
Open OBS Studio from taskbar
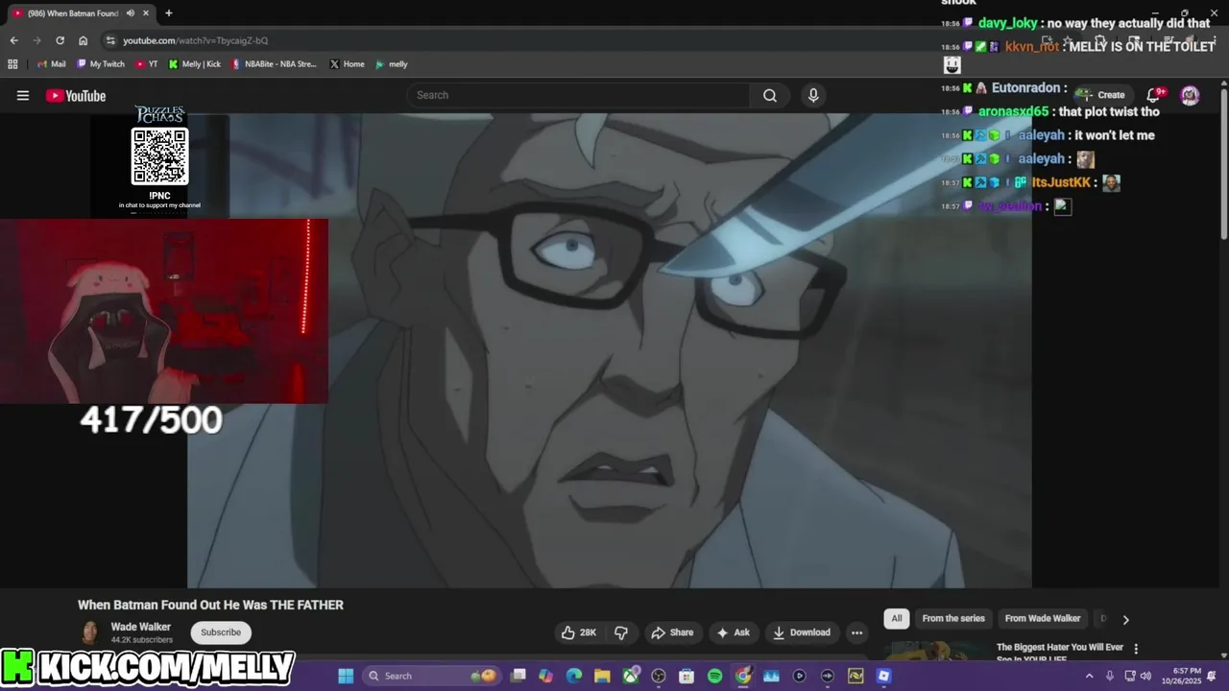pos(659,677)
